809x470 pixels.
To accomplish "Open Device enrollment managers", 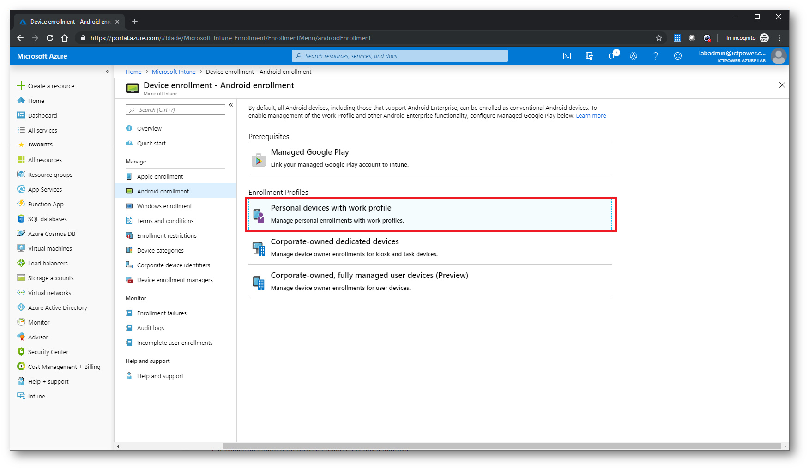I will (x=175, y=280).
